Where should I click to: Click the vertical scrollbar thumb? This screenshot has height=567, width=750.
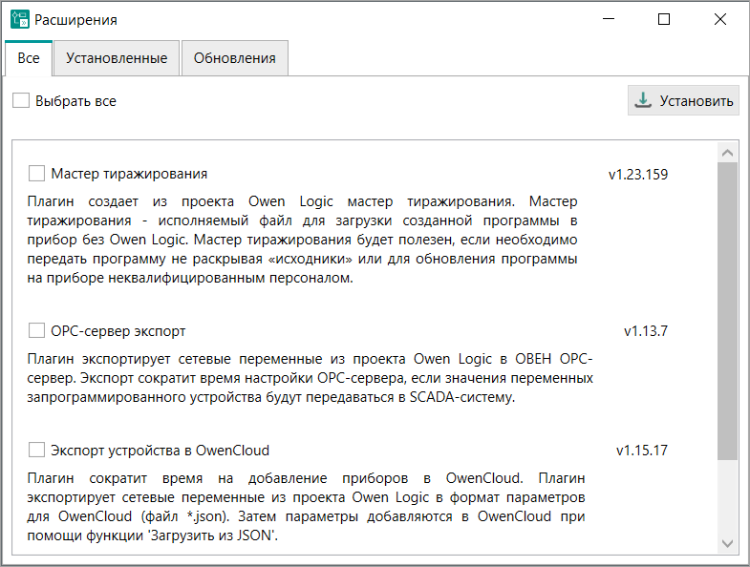click(727, 310)
